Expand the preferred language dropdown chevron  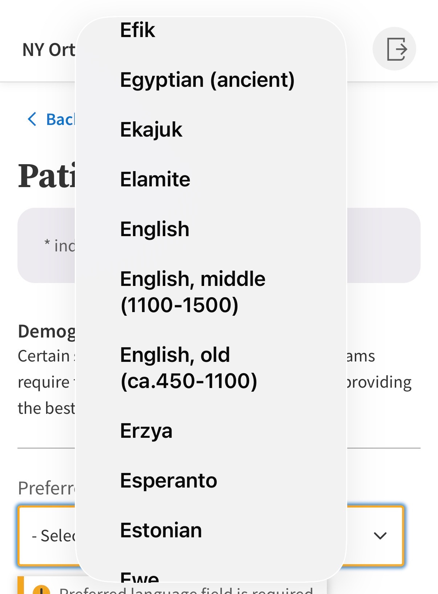click(x=380, y=536)
